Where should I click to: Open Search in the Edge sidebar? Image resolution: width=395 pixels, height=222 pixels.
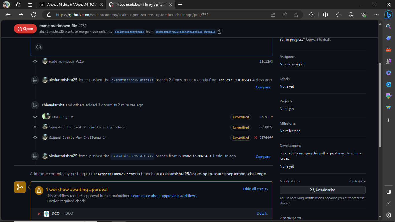(388, 26)
